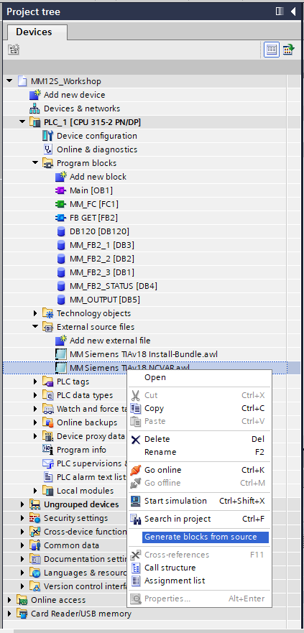
Task: Click the show overview table icon in the toolbar
Action: click(288, 50)
